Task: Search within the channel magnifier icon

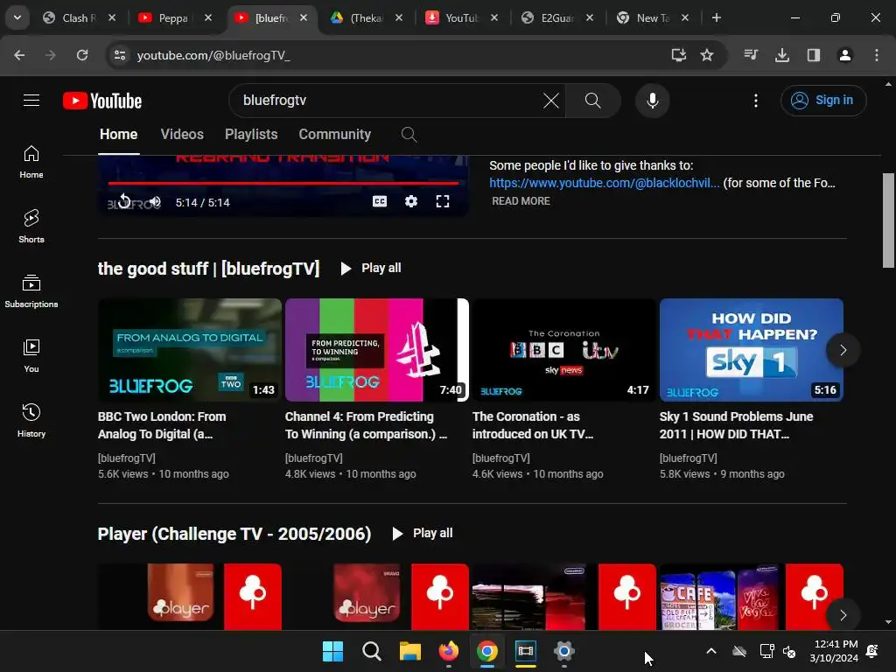Action: click(x=409, y=135)
